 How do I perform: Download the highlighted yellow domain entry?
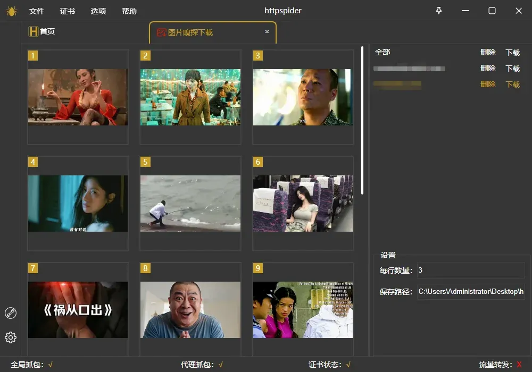[513, 84]
